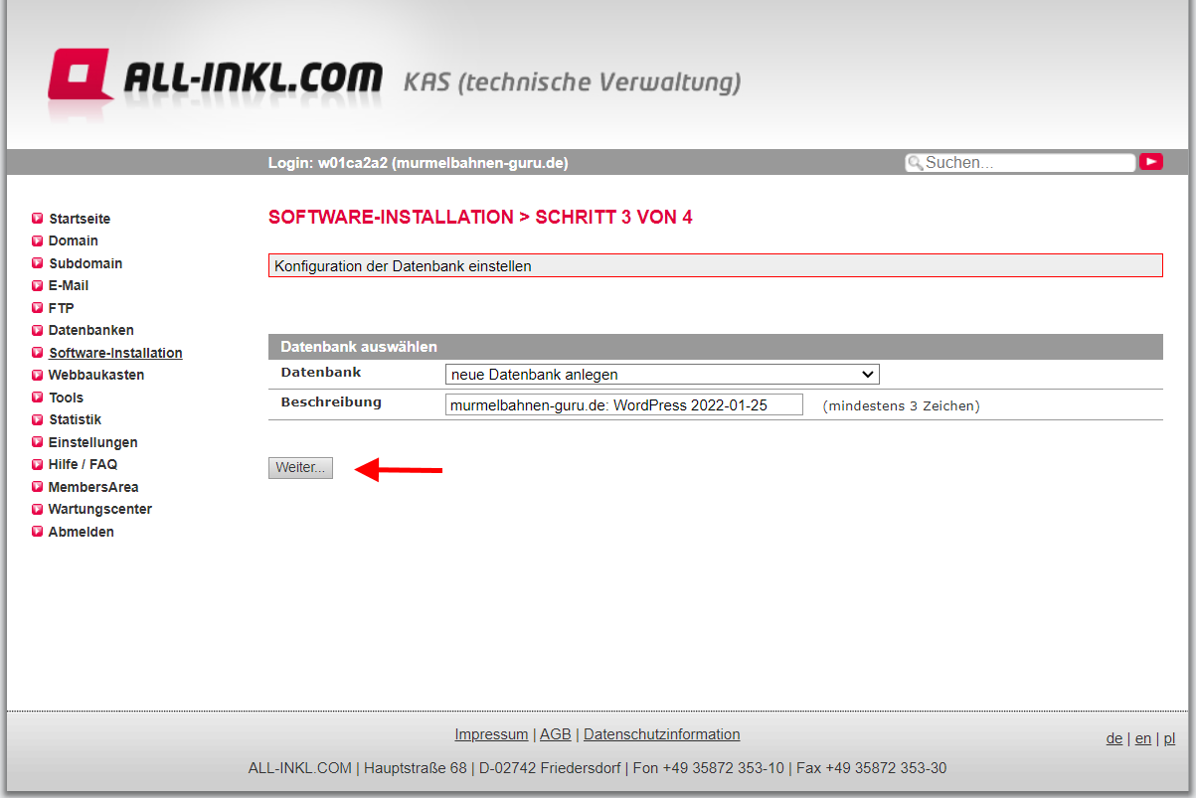Viewport: 1196px width, 798px height.
Task: Open the Startseite menu item
Action: pos(80,219)
